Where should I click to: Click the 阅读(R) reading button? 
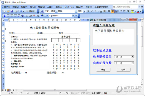31,11
